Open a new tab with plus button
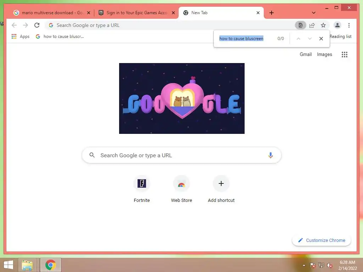Screen dimensions: 363x272 point(272,13)
